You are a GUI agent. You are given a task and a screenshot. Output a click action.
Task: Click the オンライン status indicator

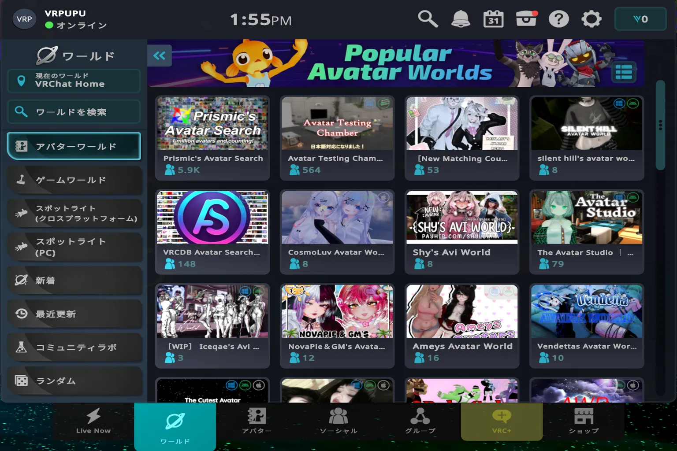pos(76,26)
